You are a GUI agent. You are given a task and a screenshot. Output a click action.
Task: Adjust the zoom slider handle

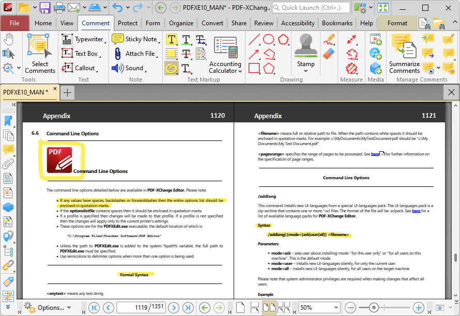coord(374,308)
